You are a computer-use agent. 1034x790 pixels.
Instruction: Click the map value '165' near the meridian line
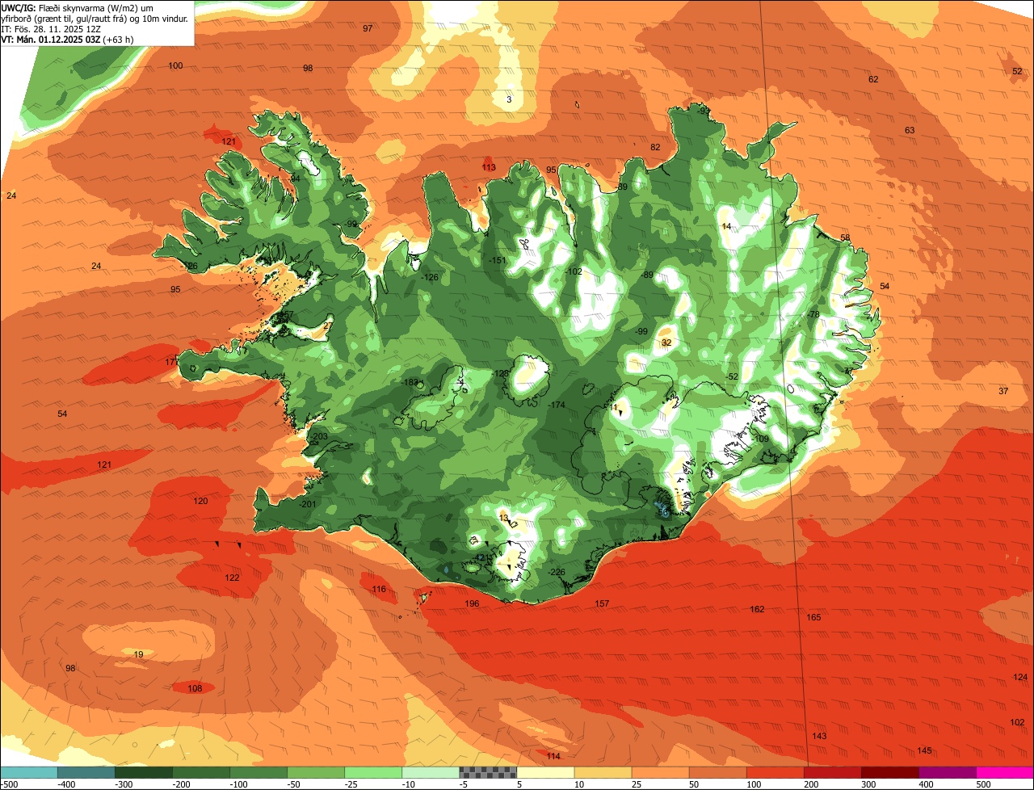(813, 617)
